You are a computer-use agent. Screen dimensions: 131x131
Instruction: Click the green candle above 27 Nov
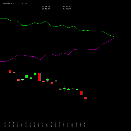tap(64, 88)
